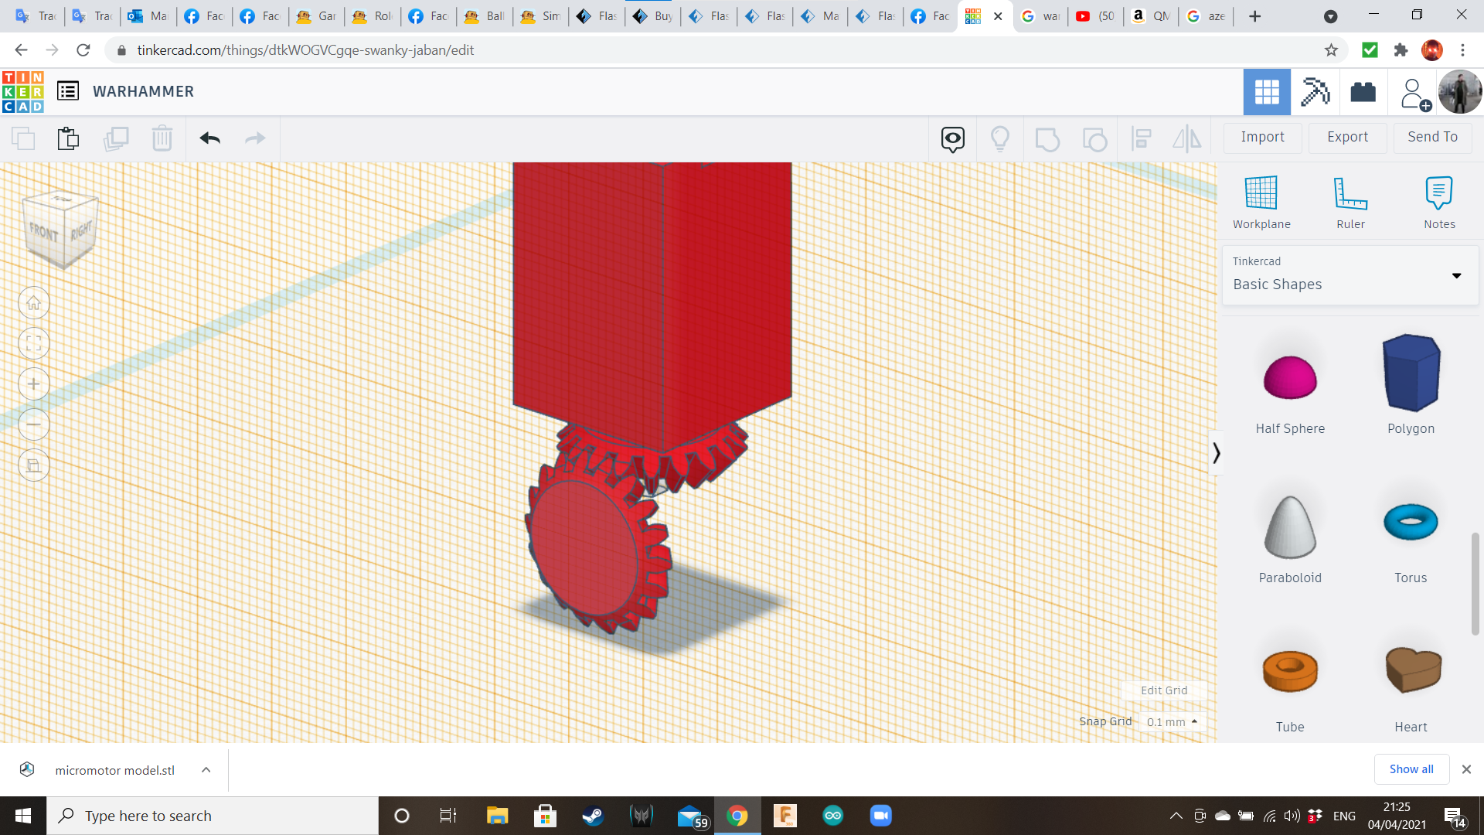
Task: Expand the Basic Shapes category dropdown
Action: pyautogui.click(x=1456, y=276)
